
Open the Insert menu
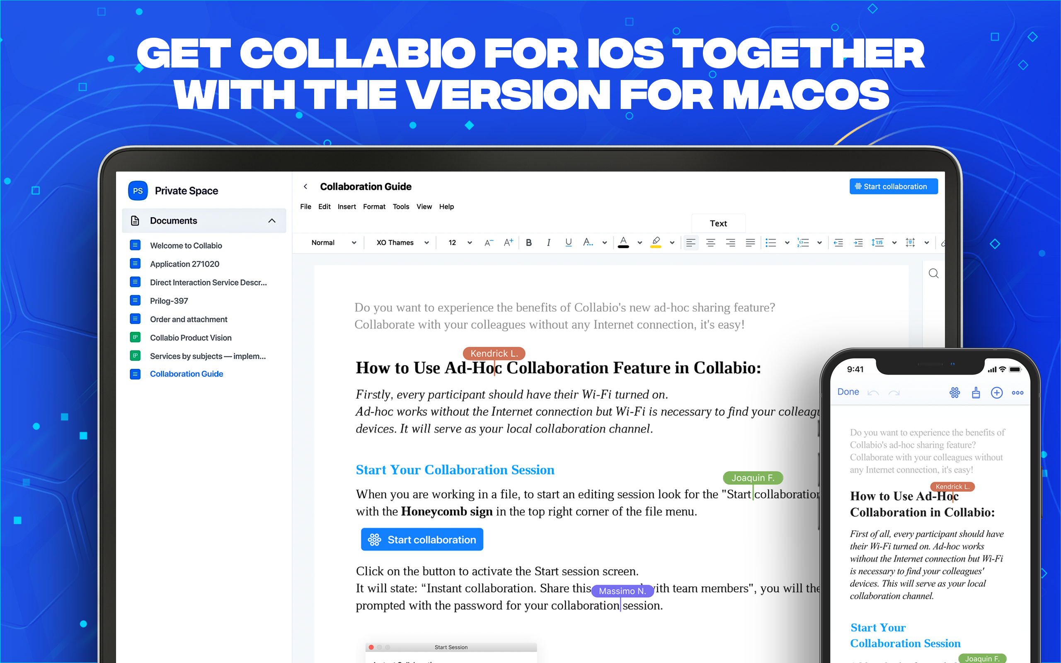pos(346,206)
